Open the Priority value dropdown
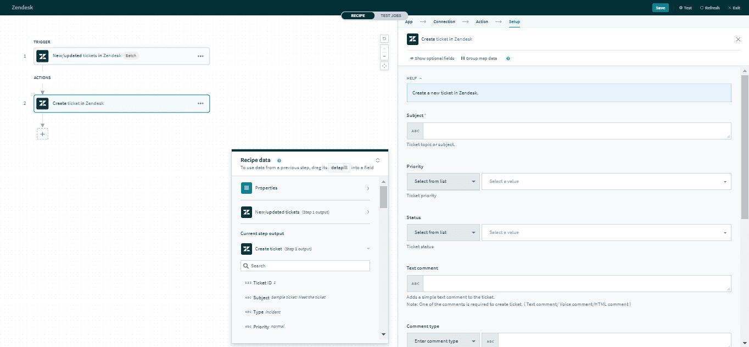 pos(606,182)
